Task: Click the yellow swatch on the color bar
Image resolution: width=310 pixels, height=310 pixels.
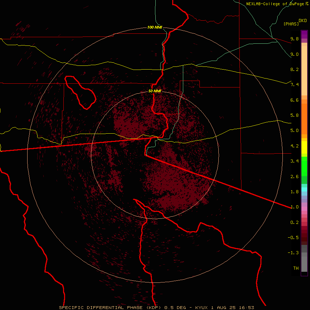Action: pyautogui.click(x=304, y=147)
